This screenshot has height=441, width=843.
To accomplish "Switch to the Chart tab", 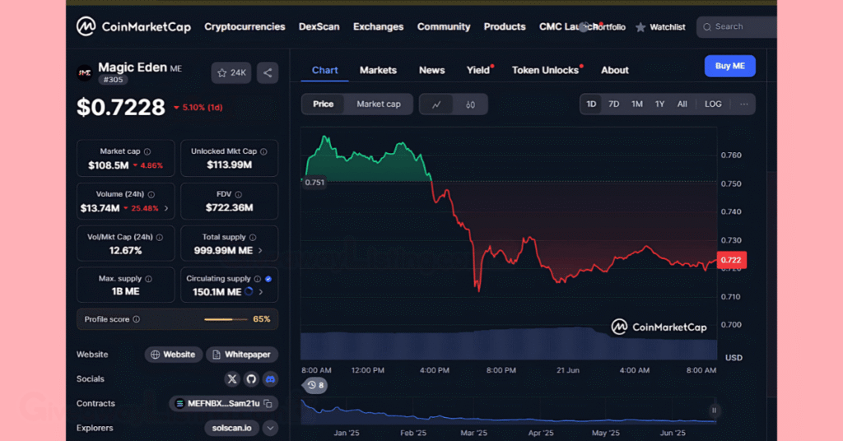I will 324,71.
